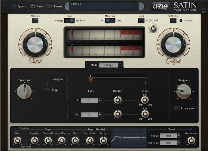Collapse the Service panel arrow
The image size is (208, 151).
pyautogui.click(x=16, y=128)
